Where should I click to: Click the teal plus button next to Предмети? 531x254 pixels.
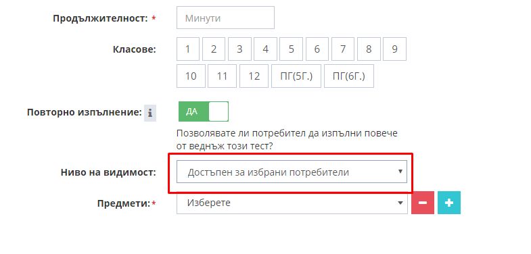coord(449,203)
